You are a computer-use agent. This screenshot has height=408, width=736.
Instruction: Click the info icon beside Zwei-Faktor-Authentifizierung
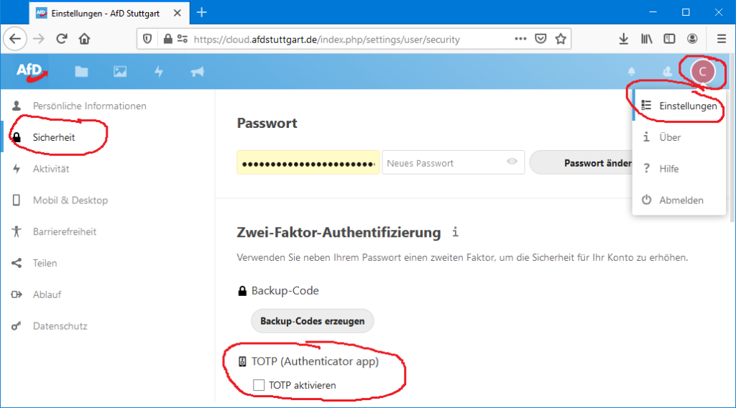pyautogui.click(x=454, y=232)
